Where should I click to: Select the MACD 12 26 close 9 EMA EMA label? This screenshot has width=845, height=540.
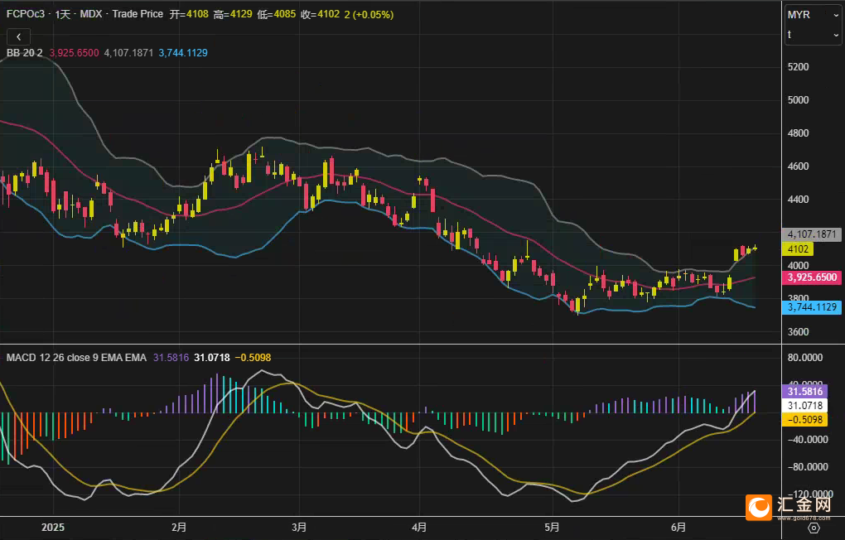76,357
